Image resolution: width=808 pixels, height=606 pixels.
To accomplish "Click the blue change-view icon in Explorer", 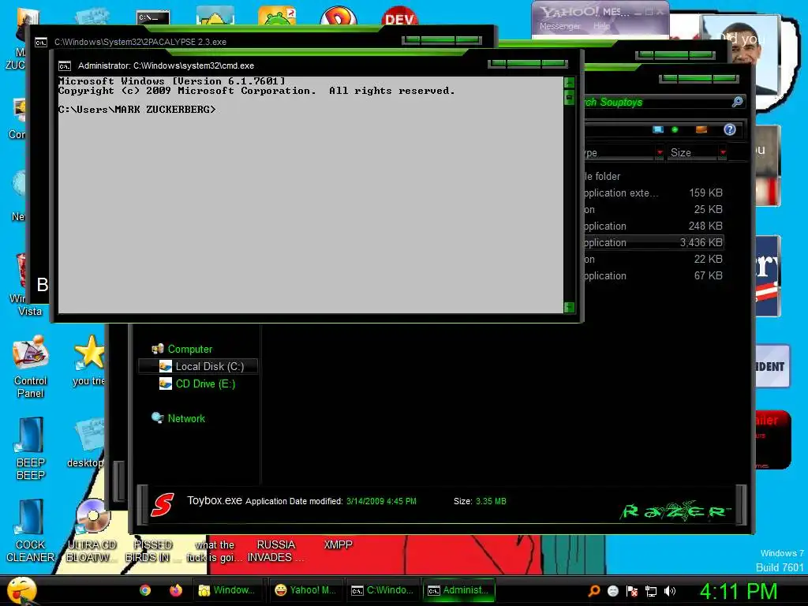I will [658, 129].
